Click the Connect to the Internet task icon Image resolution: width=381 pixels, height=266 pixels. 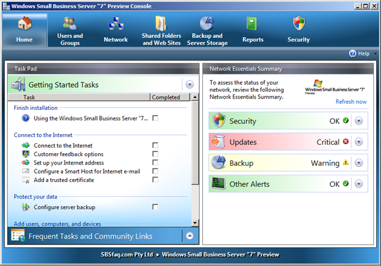coord(25,145)
